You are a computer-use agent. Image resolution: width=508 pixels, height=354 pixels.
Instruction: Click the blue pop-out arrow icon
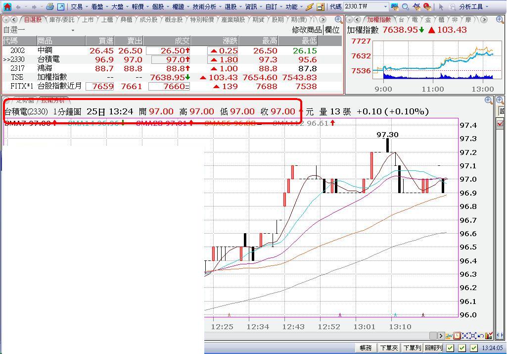60,6
